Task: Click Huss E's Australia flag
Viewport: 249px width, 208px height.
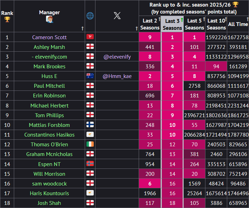Action: [x=90, y=76]
